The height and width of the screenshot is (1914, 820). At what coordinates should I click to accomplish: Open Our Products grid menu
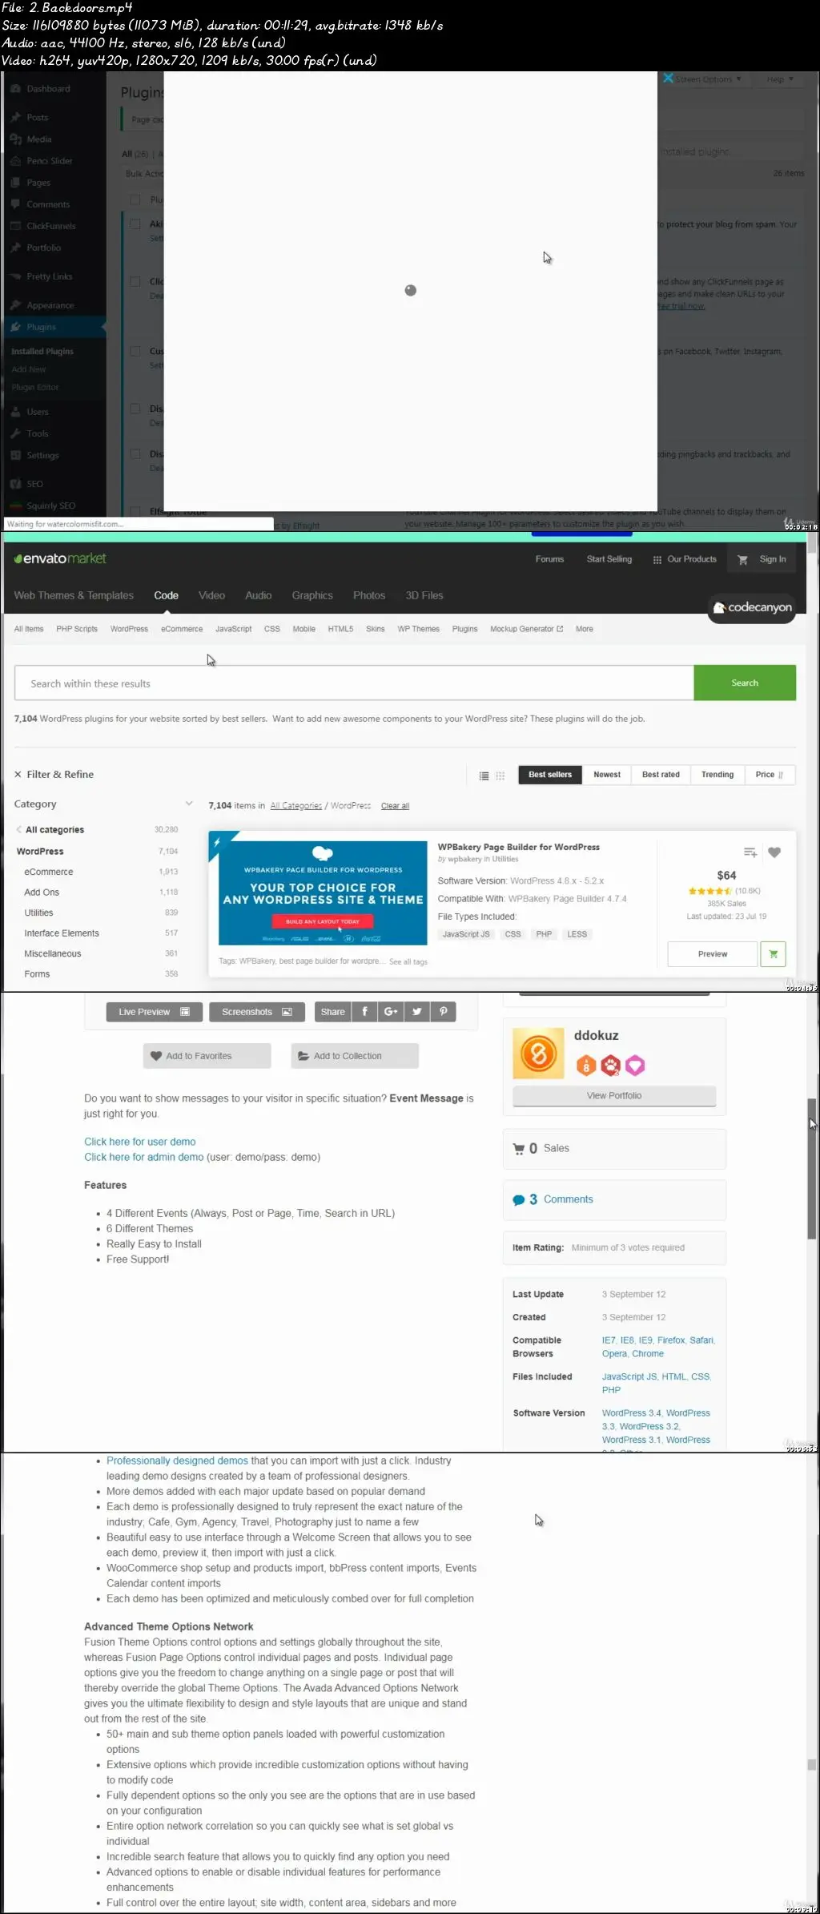(685, 559)
